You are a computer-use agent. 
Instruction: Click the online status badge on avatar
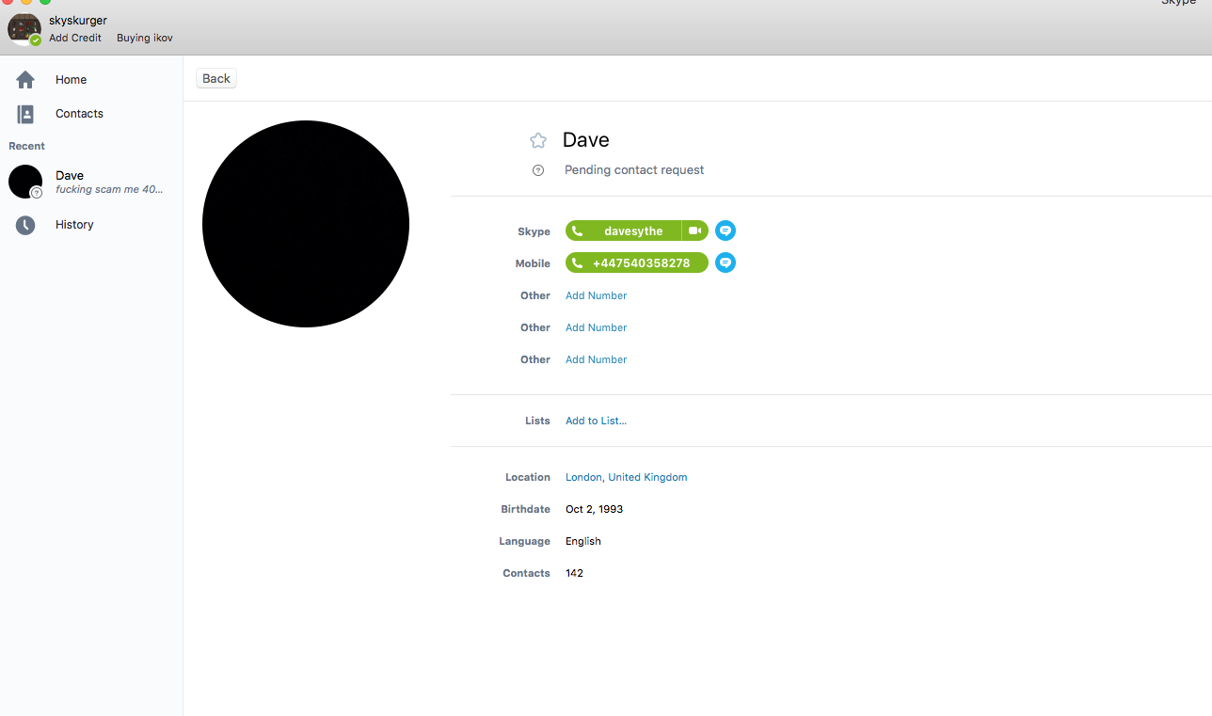click(36, 40)
